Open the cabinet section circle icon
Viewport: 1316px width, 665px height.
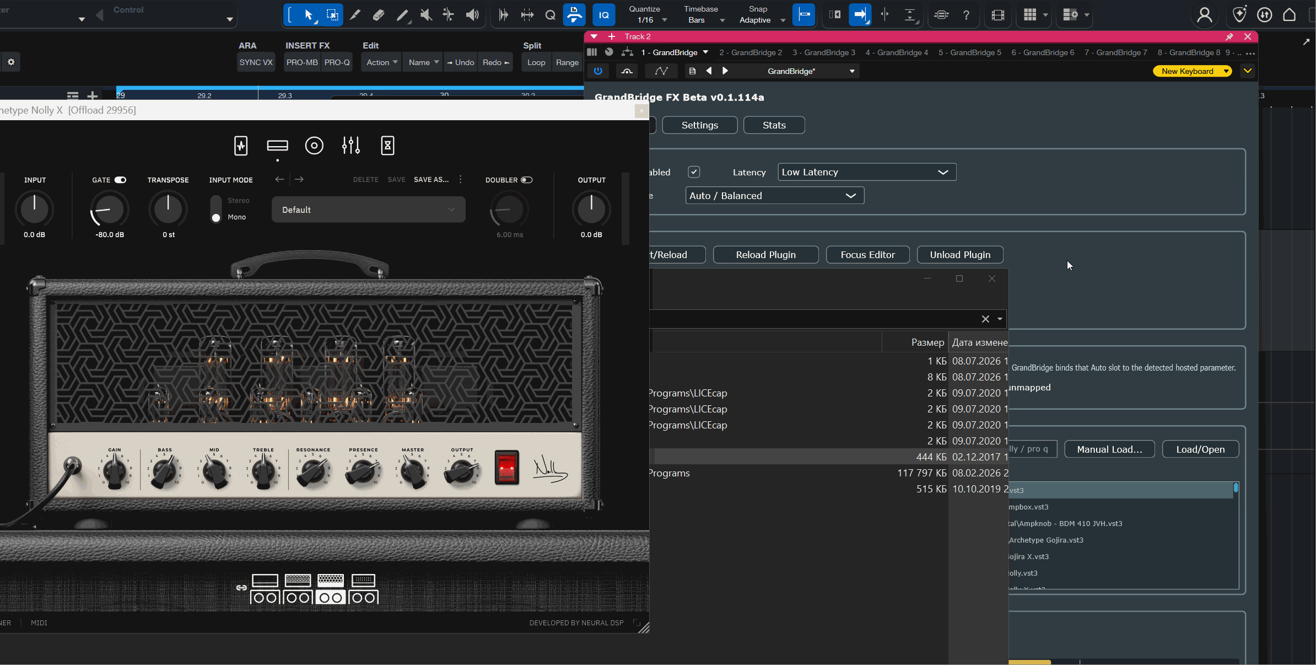[314, 146]
